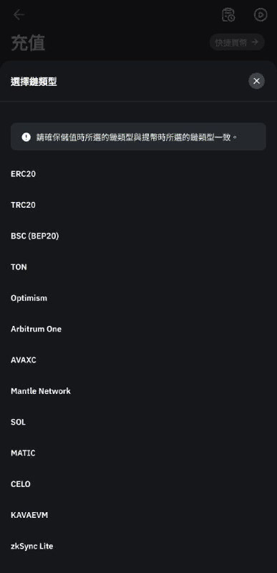
Task: Tap the warning exclamation icon
Action: coord(26,137)
